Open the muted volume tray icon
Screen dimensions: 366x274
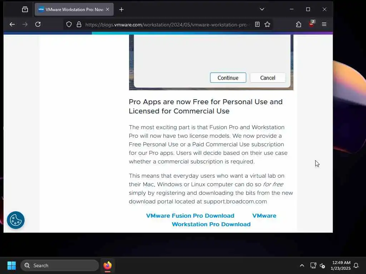point(322,265)
